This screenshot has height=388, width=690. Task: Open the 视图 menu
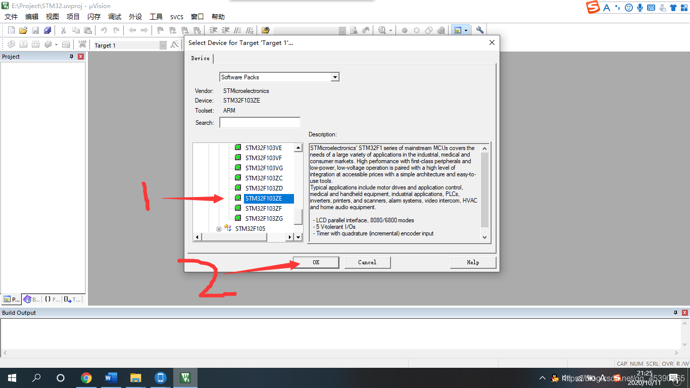53,17
